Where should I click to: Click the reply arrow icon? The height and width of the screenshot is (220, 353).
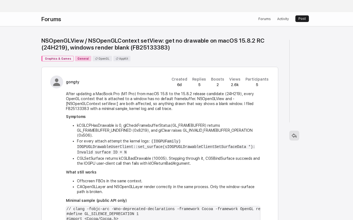click(294, 136)
